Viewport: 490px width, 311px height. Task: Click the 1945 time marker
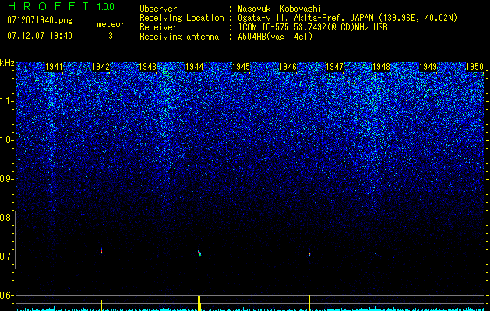pyautogui.click(x=241, y=67)
